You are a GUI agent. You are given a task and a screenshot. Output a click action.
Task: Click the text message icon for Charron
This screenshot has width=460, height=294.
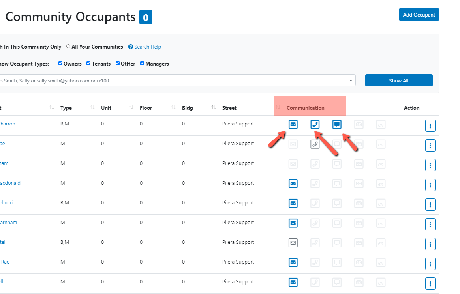(x=337, y=125)
